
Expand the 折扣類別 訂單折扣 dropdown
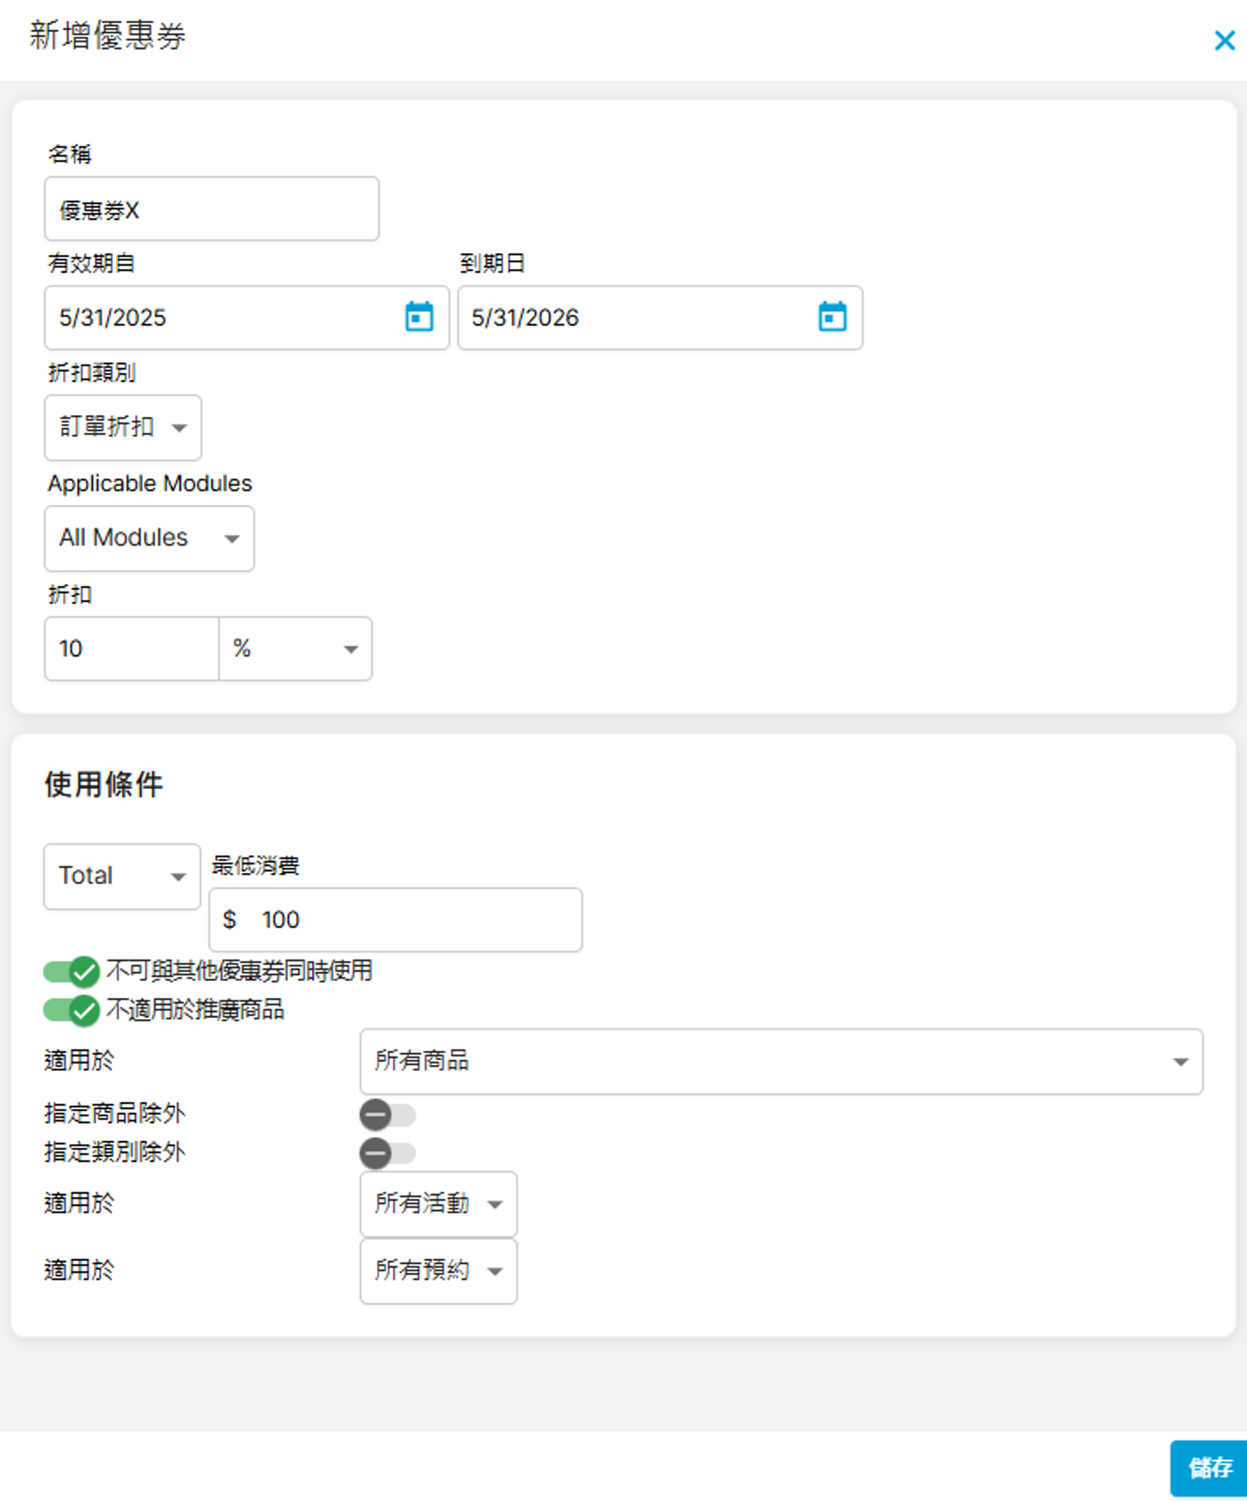click(x=123, y=427)
